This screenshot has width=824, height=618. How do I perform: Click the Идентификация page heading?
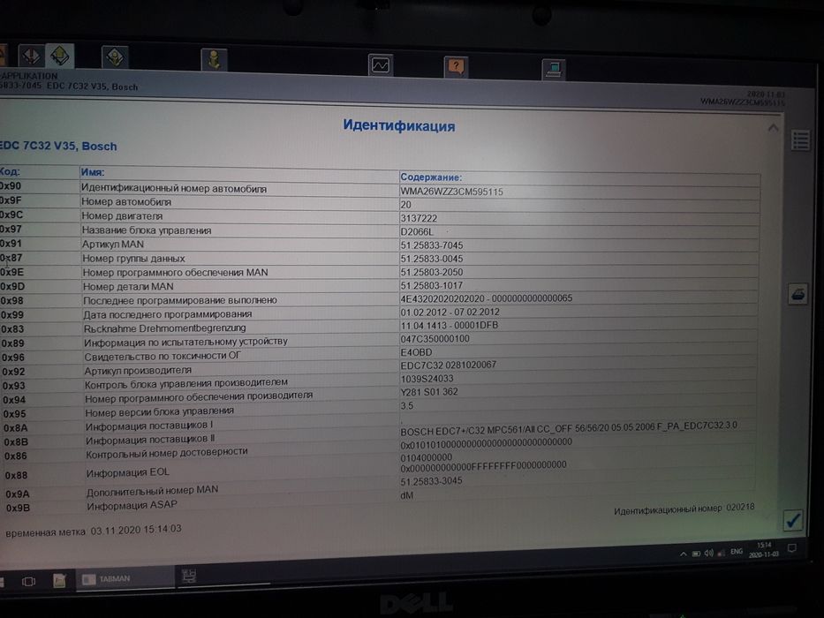click(x=399, y=125)
